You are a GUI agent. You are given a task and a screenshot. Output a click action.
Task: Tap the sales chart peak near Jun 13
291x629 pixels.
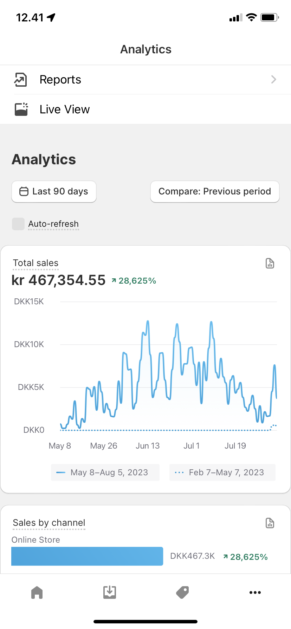[148, 322]
